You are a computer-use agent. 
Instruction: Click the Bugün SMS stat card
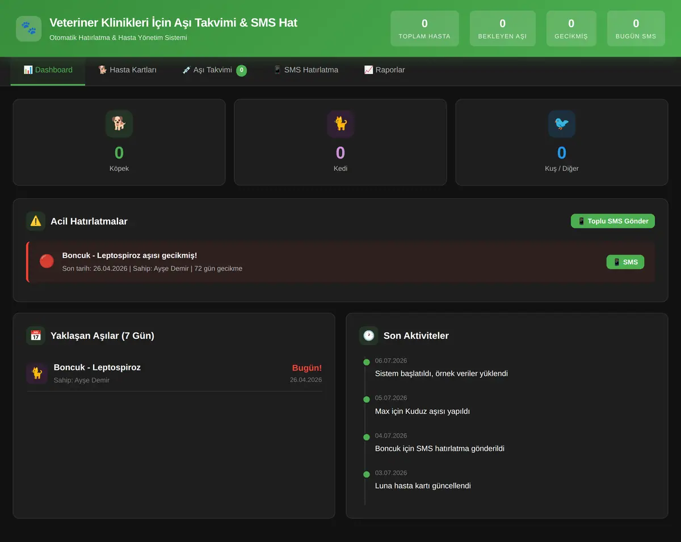tap(636, 28)
